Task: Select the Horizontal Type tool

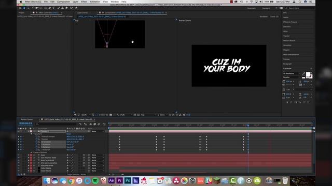Action: click(x=53, y=8)
